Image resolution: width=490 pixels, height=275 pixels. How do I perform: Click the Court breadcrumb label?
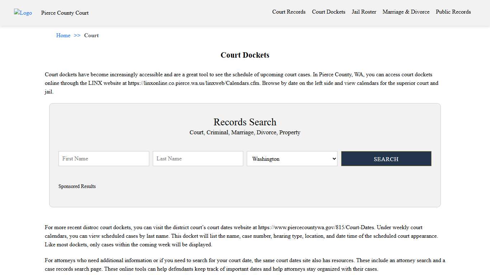pyautogui.click(x=91, y=35)
